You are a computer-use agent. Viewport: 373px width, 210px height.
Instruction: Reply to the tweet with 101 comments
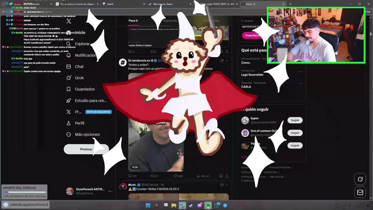(133, 176)
